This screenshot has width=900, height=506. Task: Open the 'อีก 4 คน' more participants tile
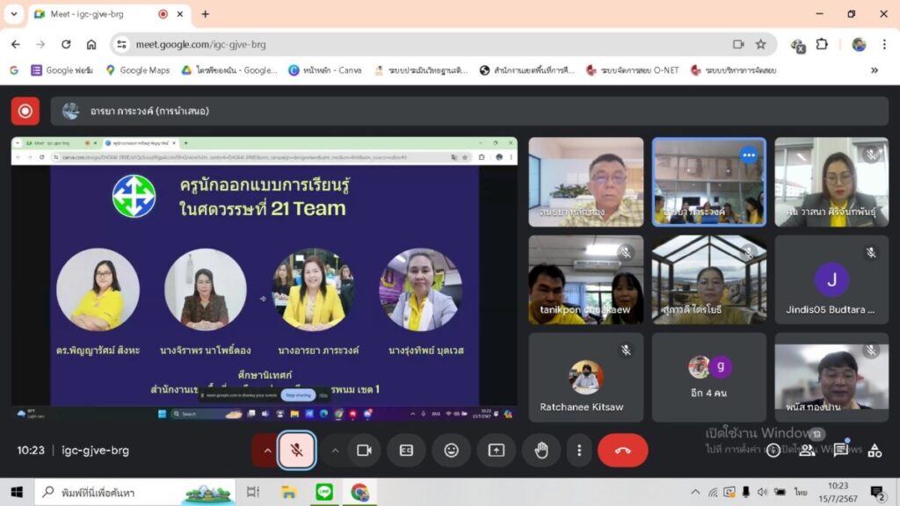[x=709, y=377]
